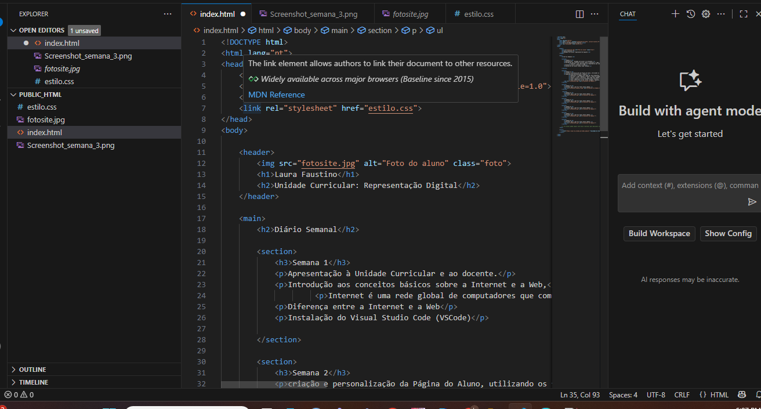This screenshot has height=409, width=761.
Task: Open editor actions via the ellipsis icon
Action: tap(595, 13)
